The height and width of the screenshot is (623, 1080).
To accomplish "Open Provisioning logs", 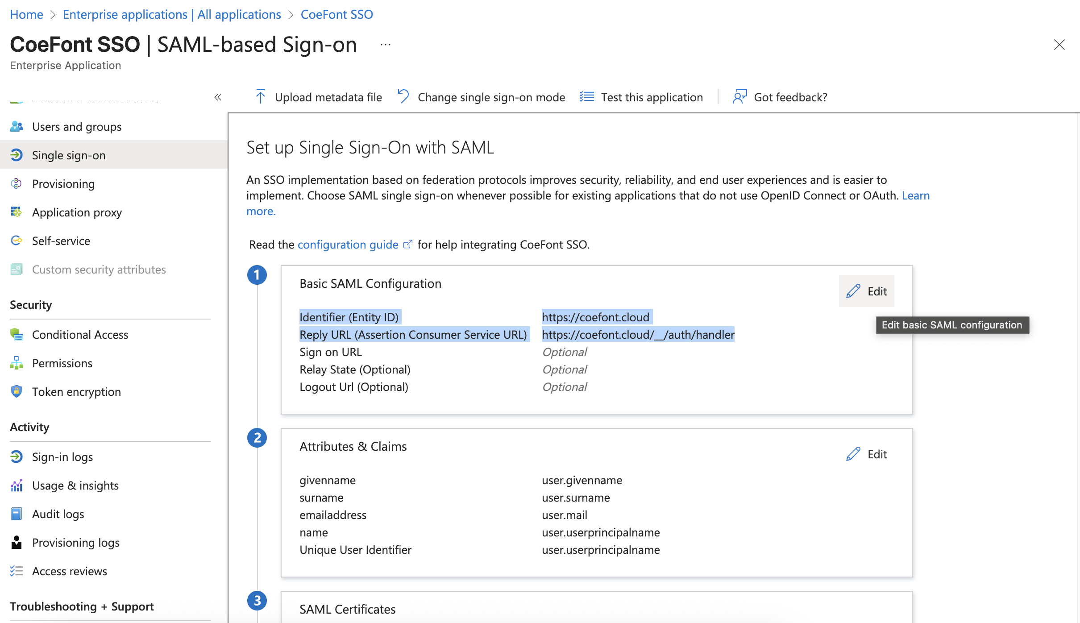I will (114, 543).
